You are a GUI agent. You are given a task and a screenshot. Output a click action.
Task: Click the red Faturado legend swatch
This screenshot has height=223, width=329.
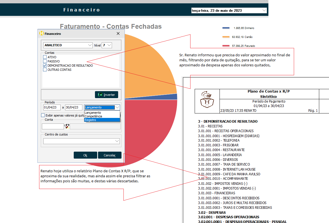pos(226,46)
